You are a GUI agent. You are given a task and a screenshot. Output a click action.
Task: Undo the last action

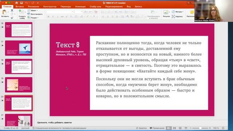click(27, 3)
